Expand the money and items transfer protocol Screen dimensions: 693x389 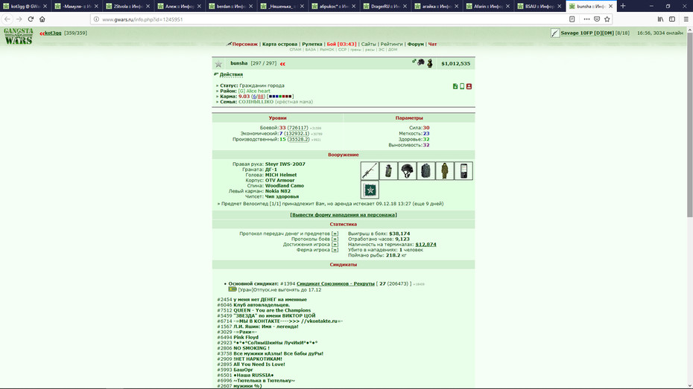[x=335, y=234]
